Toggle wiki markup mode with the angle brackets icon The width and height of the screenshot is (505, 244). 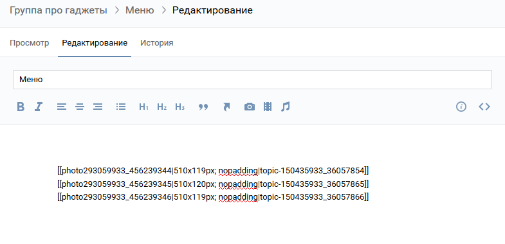click(x=484, y=107)
